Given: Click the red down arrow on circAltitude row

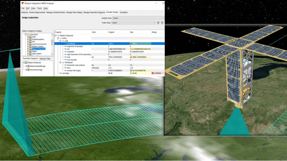Looking at the screenshot, I should [x=131, y=44].
